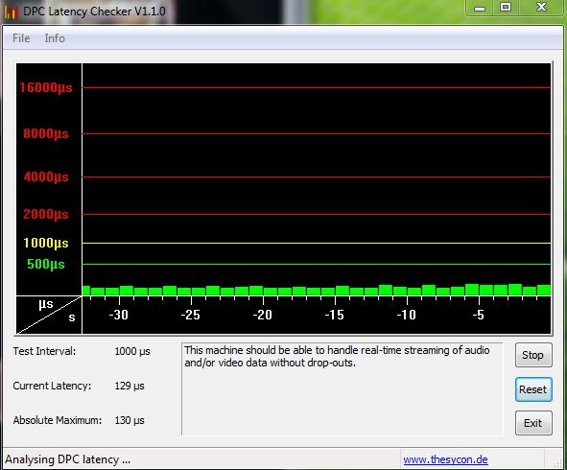Stop the latency analysis

click(x=533, y=355)
